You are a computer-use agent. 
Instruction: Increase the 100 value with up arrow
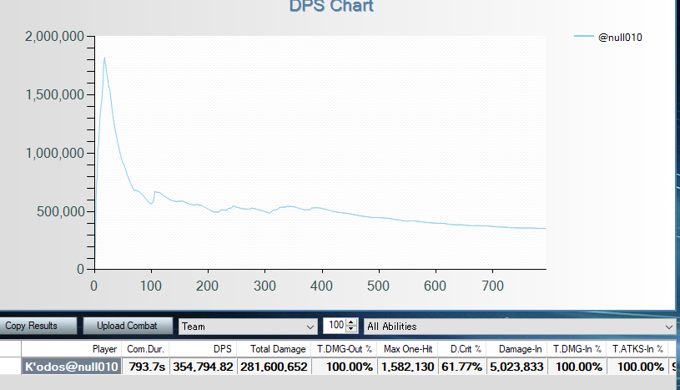(x=351, y=322)
